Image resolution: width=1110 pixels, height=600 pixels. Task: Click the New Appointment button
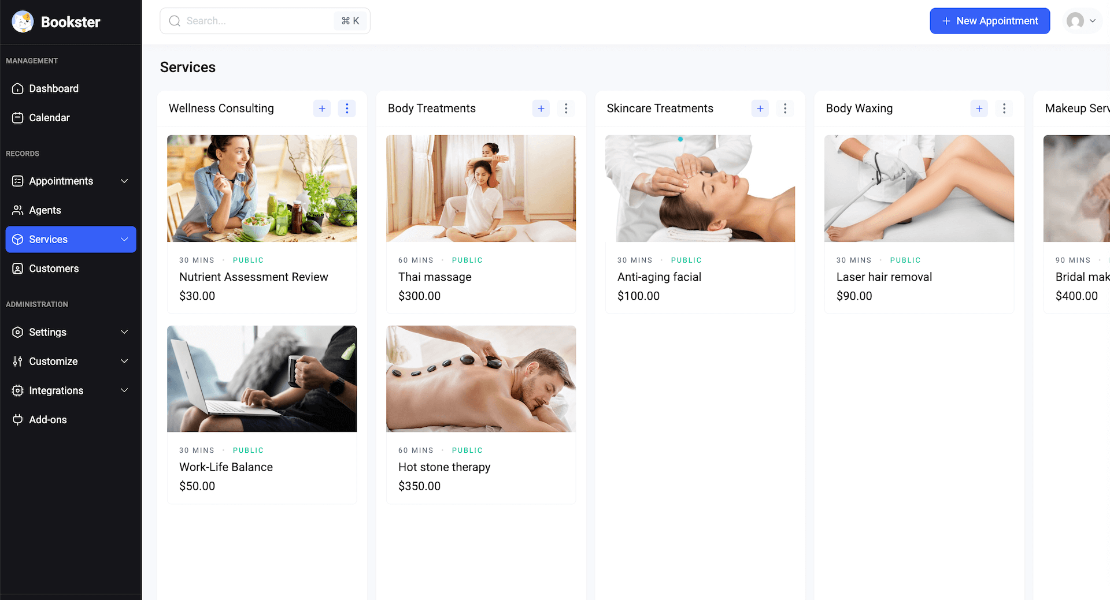point(990,21)
